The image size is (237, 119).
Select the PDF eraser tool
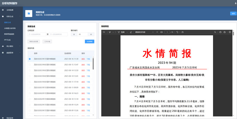point(131,32)
